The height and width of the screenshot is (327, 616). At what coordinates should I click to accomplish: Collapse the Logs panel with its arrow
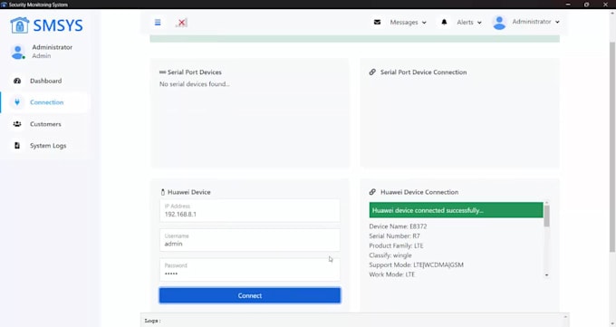click(x=565, y=317)
